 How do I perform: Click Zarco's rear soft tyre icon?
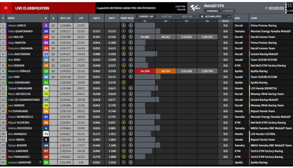(x=130, y=25)
